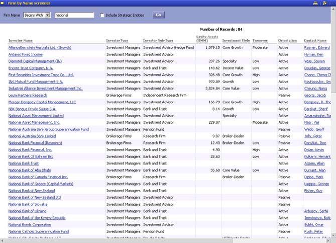
Task: Click vertical scrollbar up arrow
Action: 333,9
